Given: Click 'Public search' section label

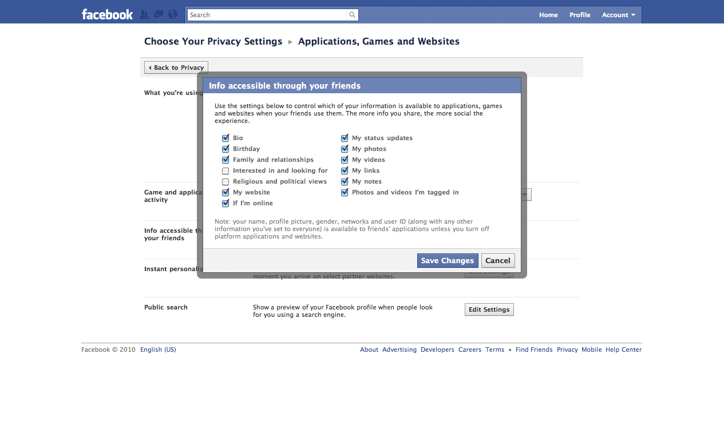Looking at the screenshot, I should pos(166,307).
